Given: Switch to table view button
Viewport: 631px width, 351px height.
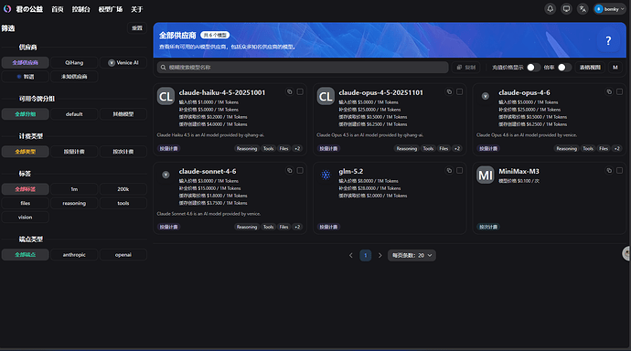Looking at the screenshot, I should click(x=590, y=68).
